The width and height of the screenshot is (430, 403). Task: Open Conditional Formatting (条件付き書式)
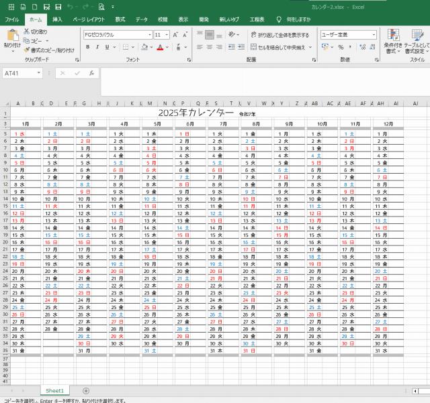[x=393, y=40]
